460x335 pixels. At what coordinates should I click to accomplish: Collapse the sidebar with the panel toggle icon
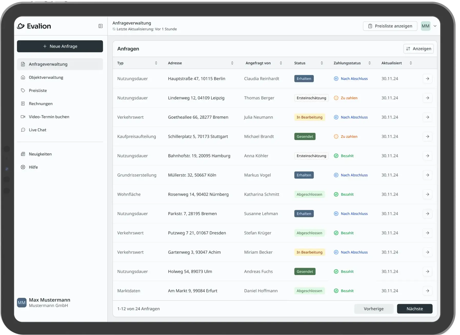pyautogui.click(x=100, y=26)
